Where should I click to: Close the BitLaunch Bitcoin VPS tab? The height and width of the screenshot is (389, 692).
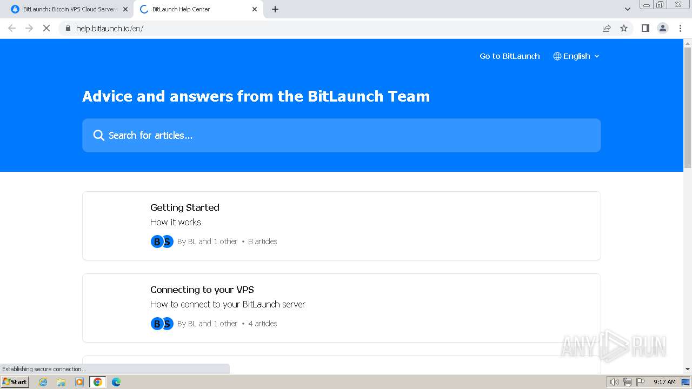coord(125,9)
